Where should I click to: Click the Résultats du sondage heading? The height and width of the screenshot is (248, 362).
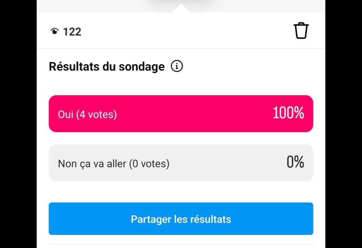[x=107, y=67]
